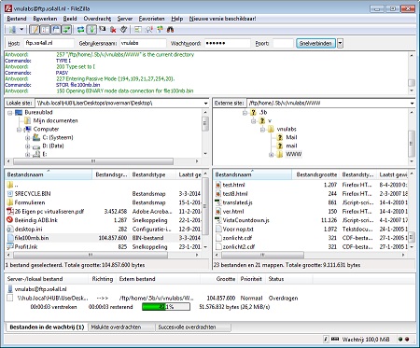The height and width of the screenshot is (348, 420).
Task: Click the reconnect to last server icon
Action: 123,30
